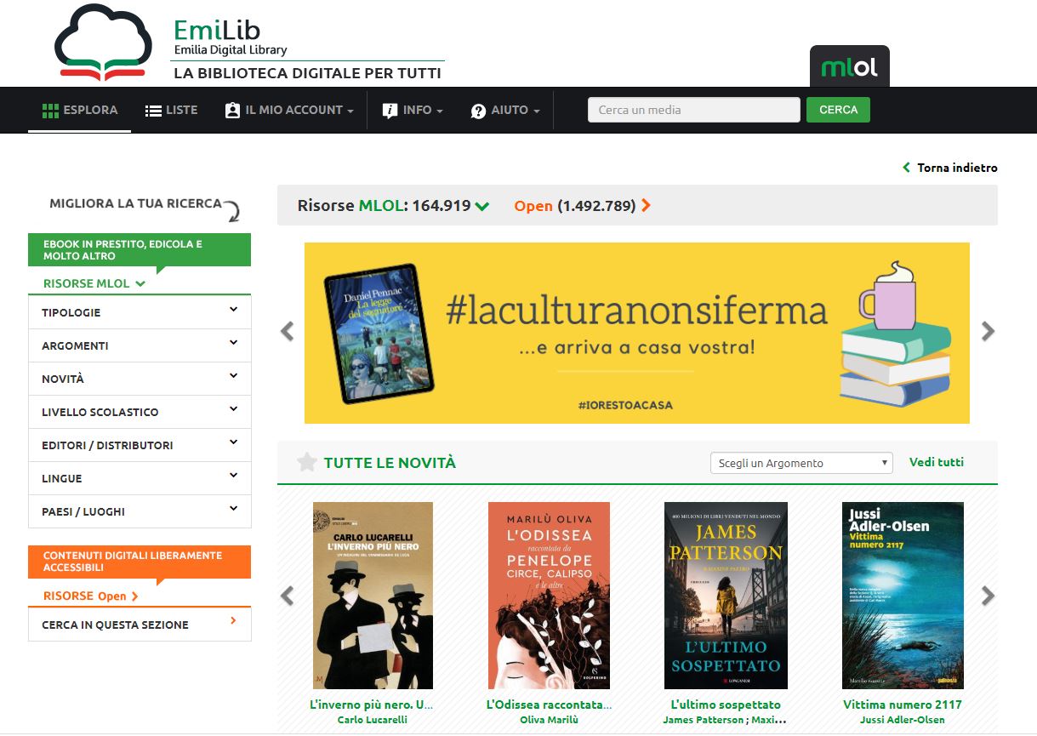Open L'inverno più nero title link
This screenshot has width=1037, height=736.
(x=373, y=705)
